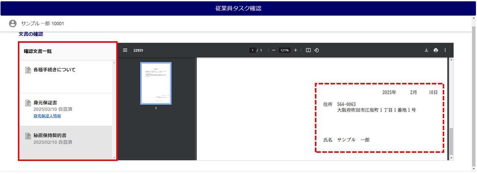Click the zoom out minus button
477x174 pixels.
[274, 51]
